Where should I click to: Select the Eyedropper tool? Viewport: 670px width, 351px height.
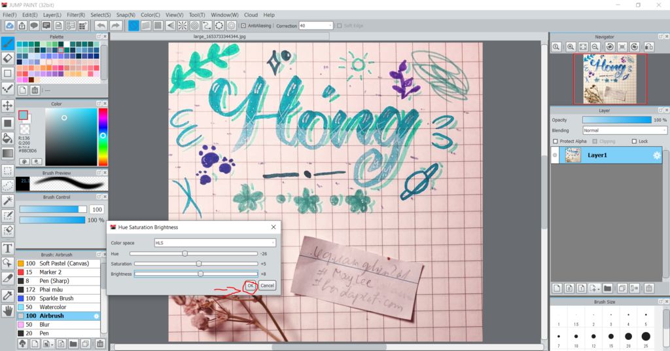tap(8, 295)
